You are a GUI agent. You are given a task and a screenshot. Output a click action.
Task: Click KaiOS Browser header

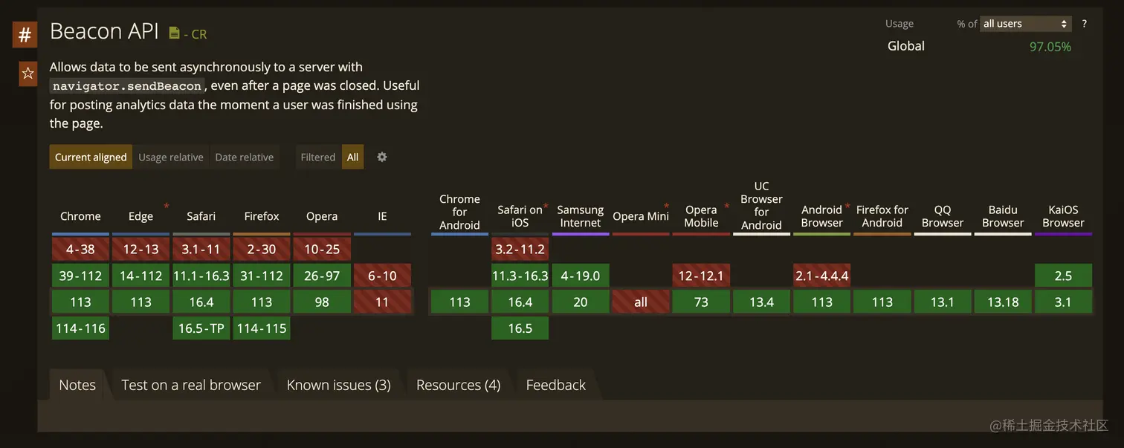click(1063, 216)
